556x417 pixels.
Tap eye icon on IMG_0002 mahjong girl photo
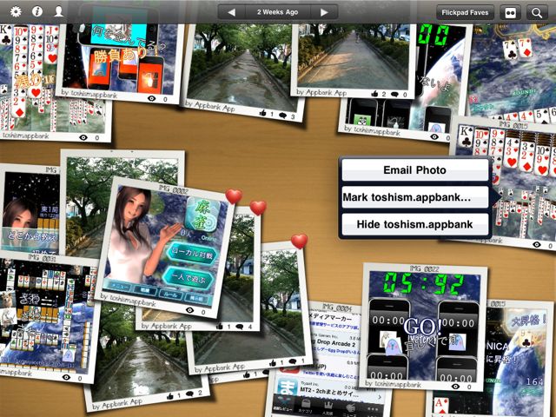pos(190,310)
